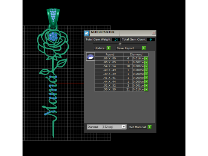The image size is (208, 156).
Task: Click green arrow in the .54 X .54 row
Action: 146,66
